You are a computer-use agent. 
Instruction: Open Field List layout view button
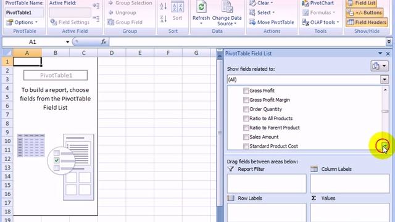(x=380, y=66)
